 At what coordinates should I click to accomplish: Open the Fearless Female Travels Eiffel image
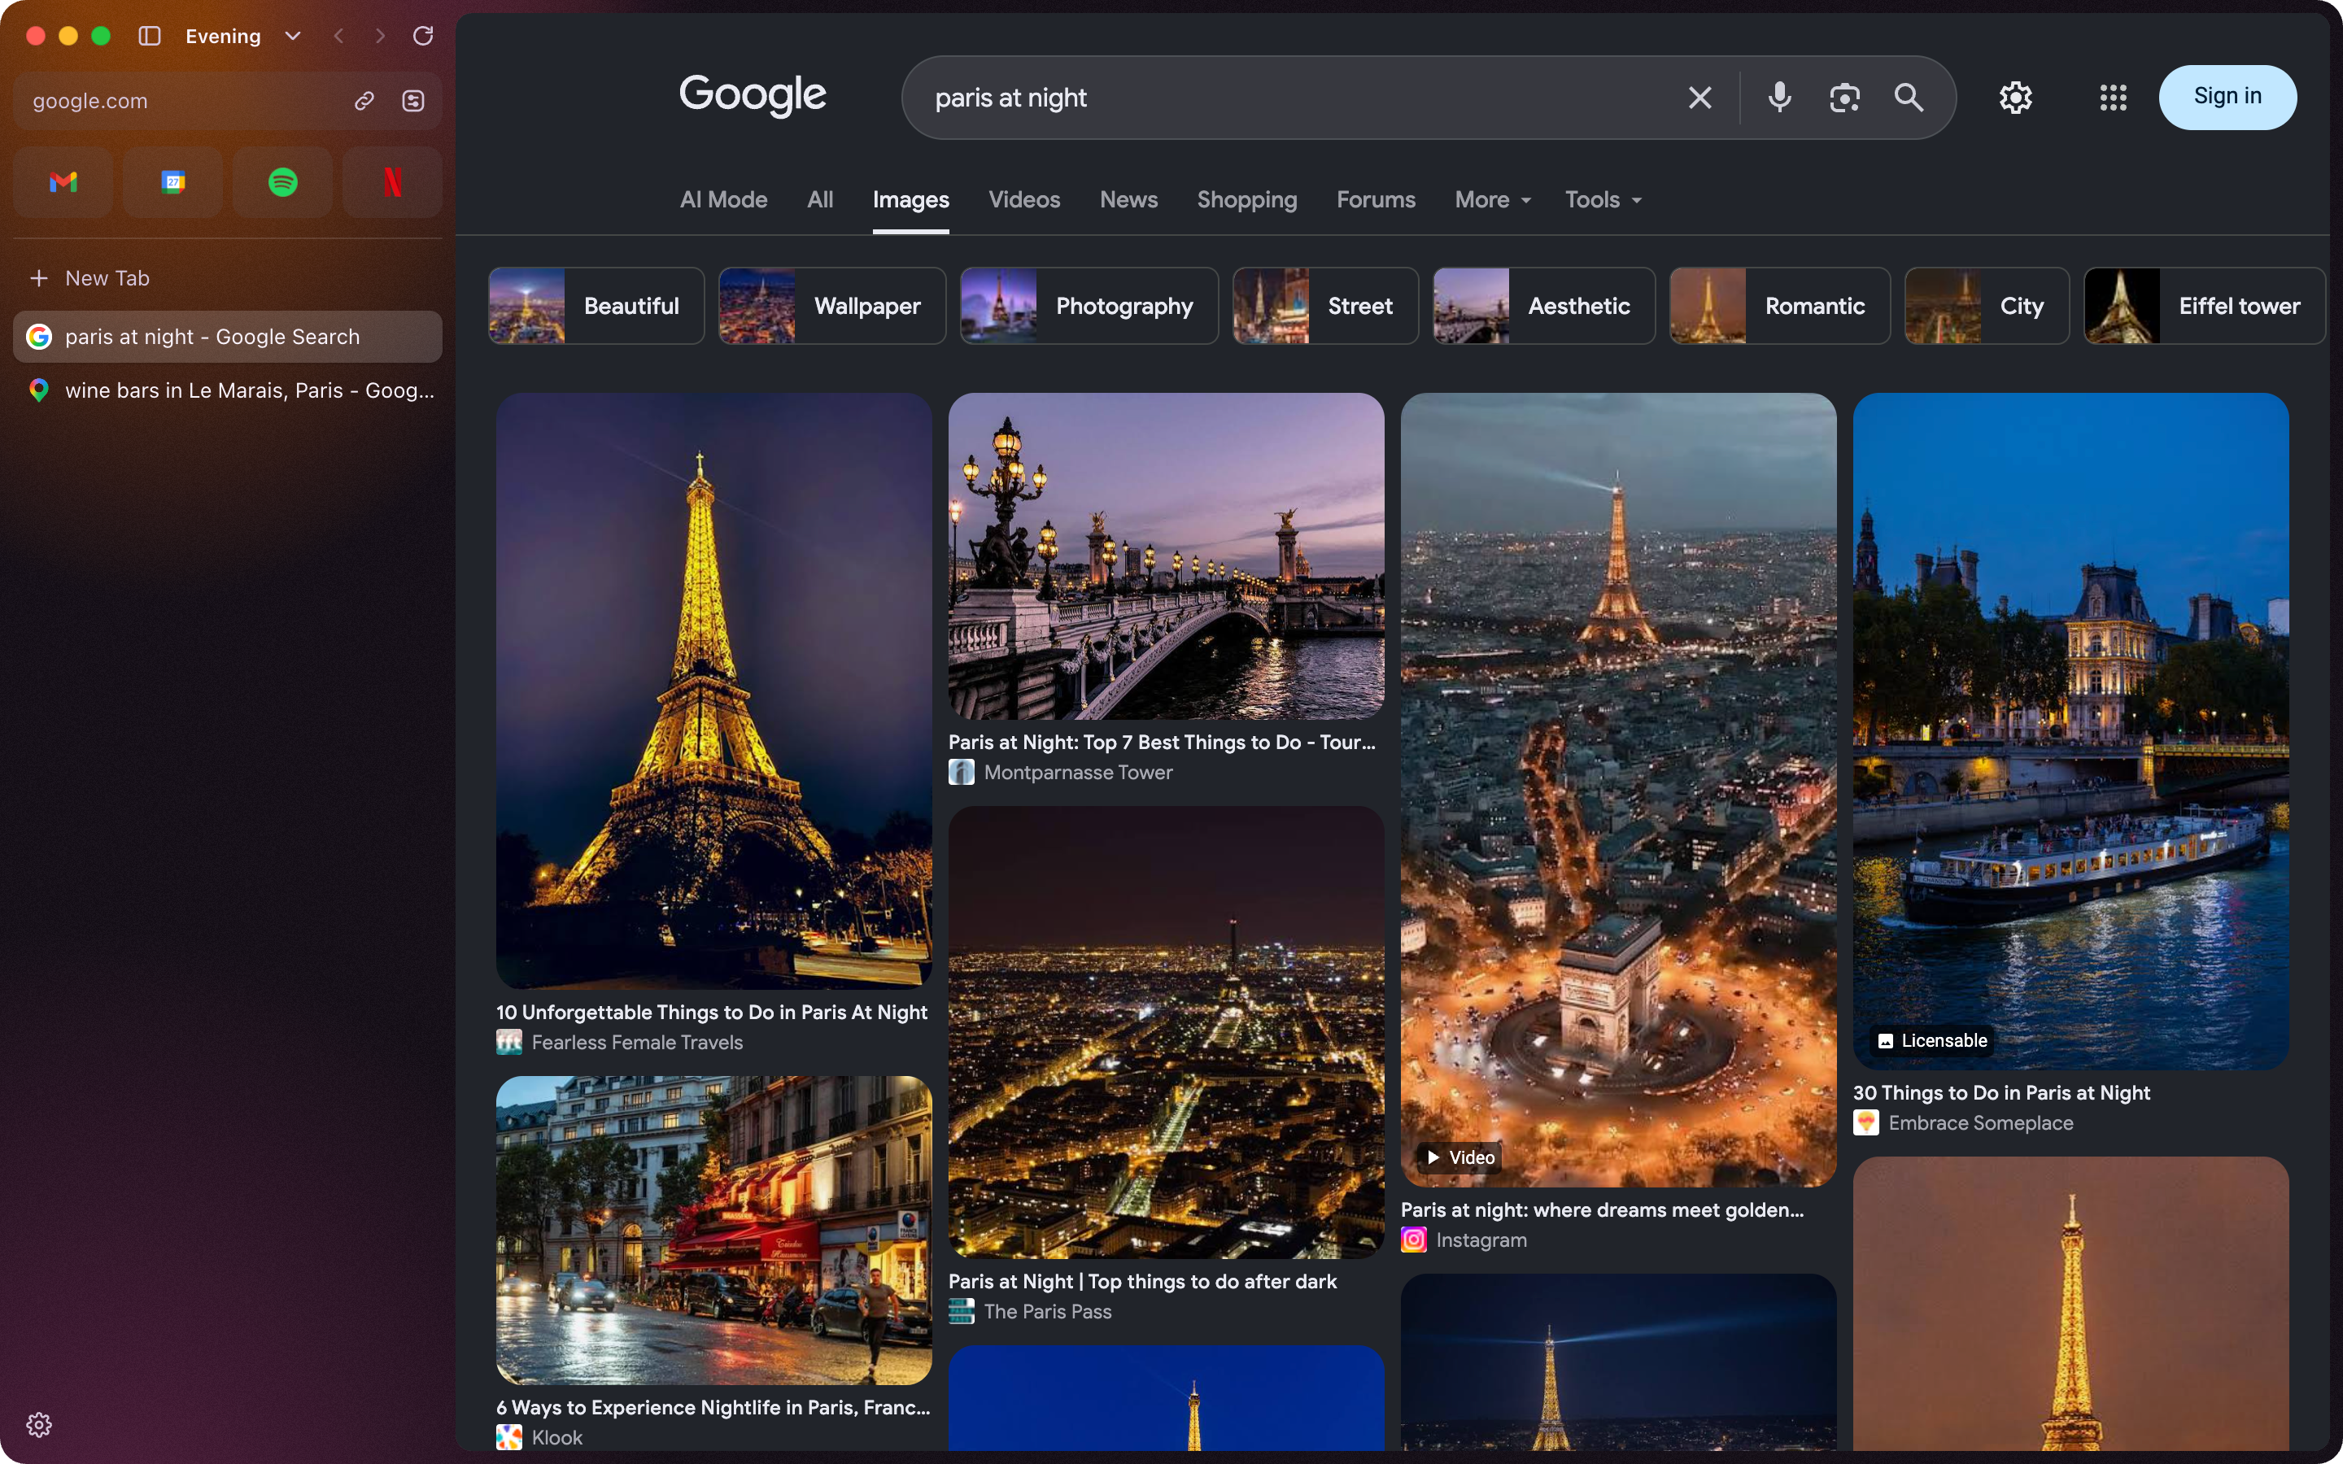[x=713, y=691]
